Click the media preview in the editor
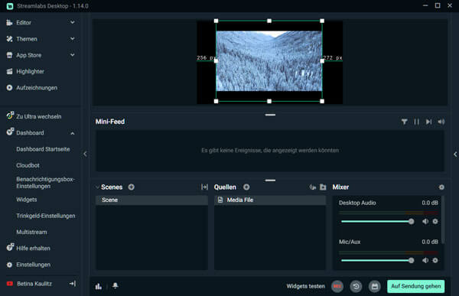459x296 pixels. tap(269, 61)
